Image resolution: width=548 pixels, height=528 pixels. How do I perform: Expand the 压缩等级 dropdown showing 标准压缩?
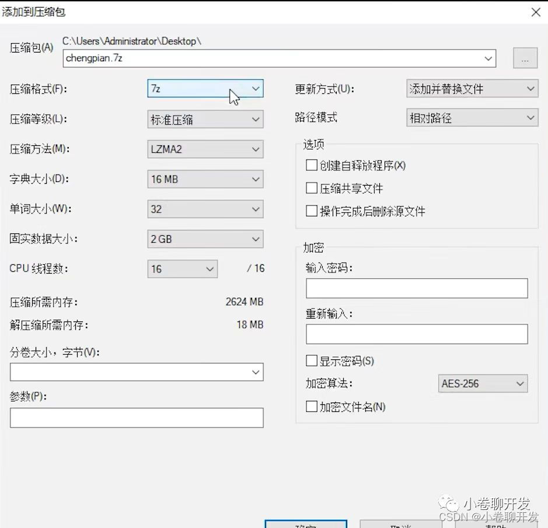point(205,120)
